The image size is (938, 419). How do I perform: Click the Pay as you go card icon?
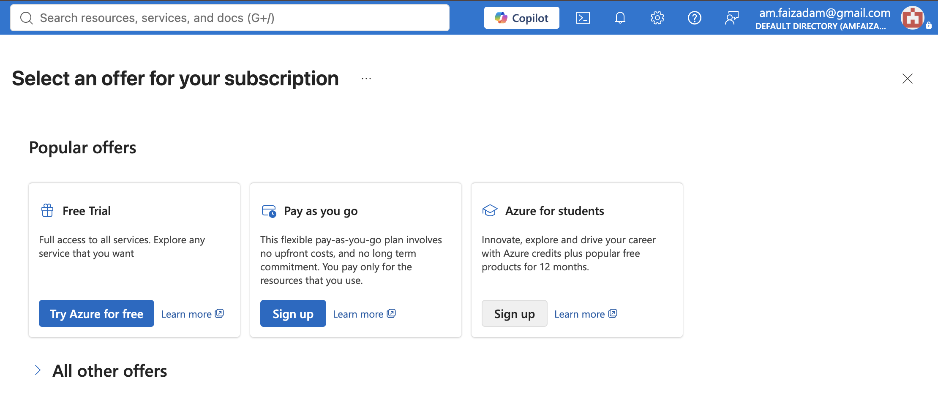coord(269,211)
